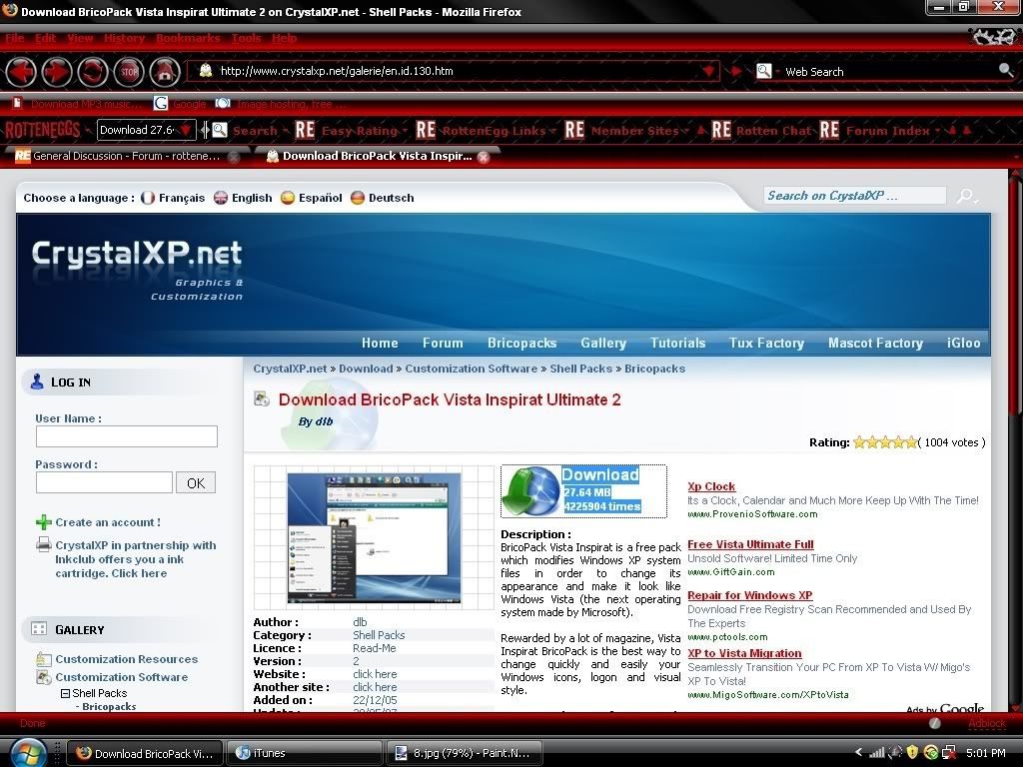
Task: Expand the RottenEgg Links toolbar dropdown
Action: click(x=552, y=131)
